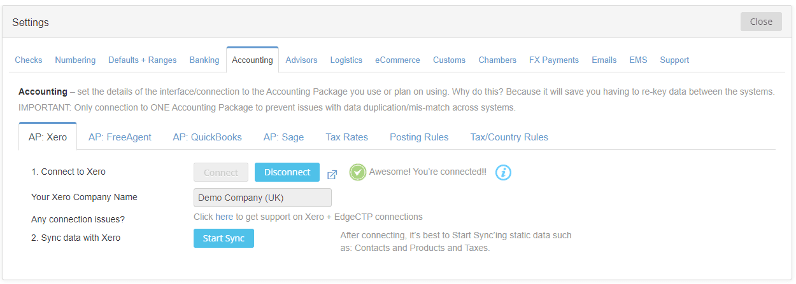The height and width of the screenshot is (284, 796).
Task: Click the '1. Connect to Xero' label
Action: coord(68,172)
